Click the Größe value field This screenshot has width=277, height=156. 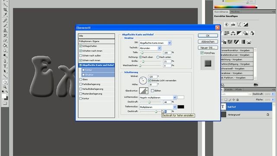coord(167,61)
